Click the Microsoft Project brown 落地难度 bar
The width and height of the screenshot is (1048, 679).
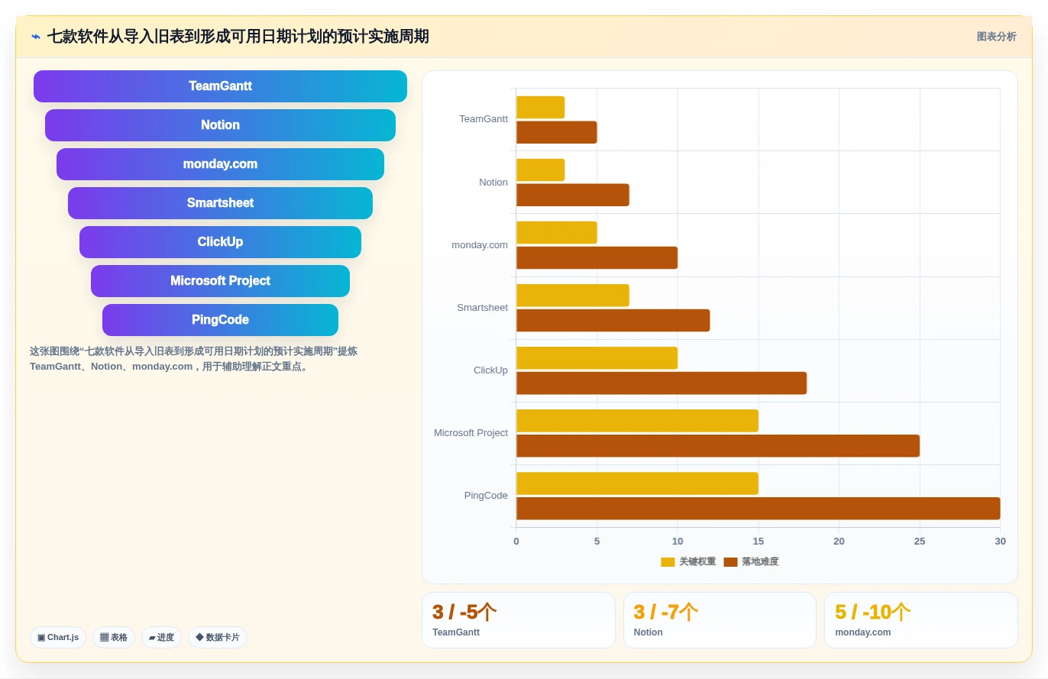pyautogui.click(x=718, y=445)
